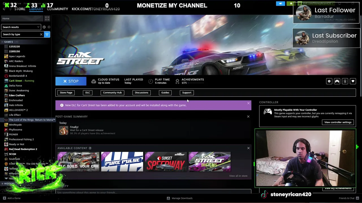Open the Drift Cars DLC thumbnail
This screenshot has height=203, width=362.
pyautogui.click(x=210, y=162)
